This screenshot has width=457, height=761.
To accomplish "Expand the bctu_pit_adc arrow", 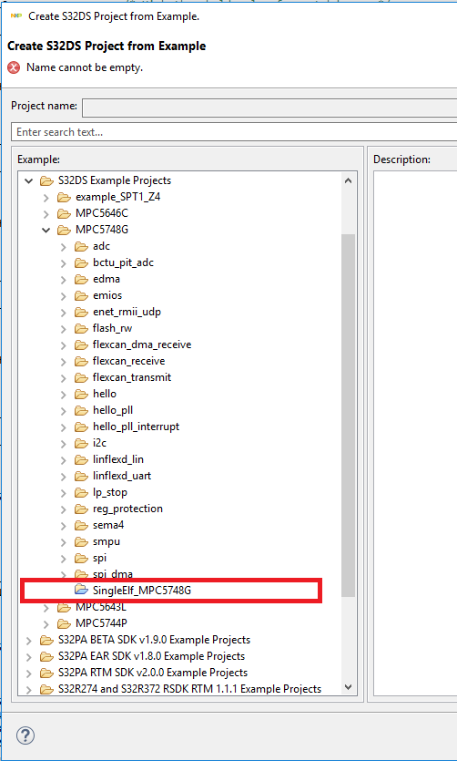I will pyautogui.click(x=64, y=263).
